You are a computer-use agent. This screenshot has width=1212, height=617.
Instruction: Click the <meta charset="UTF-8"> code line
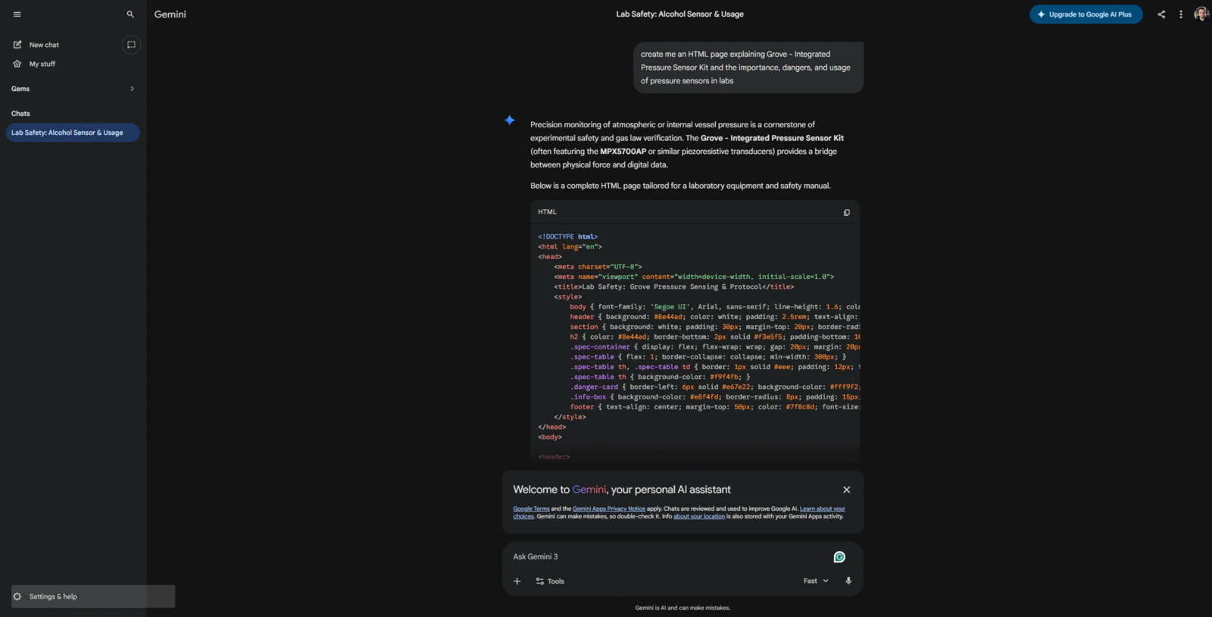(598, 267)
